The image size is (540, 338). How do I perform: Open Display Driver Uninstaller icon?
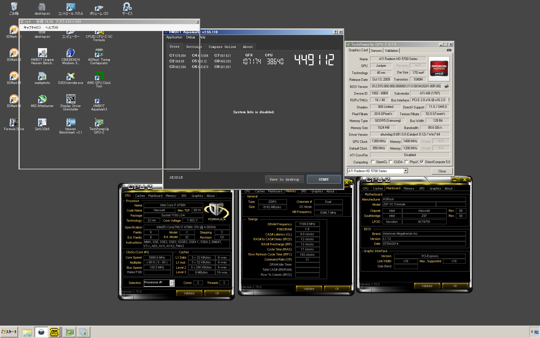(x=71, y=103)
